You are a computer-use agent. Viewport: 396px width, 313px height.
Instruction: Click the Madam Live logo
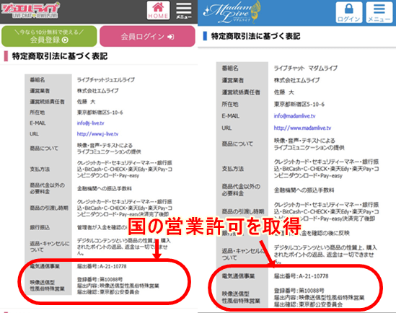pos(232,12)
